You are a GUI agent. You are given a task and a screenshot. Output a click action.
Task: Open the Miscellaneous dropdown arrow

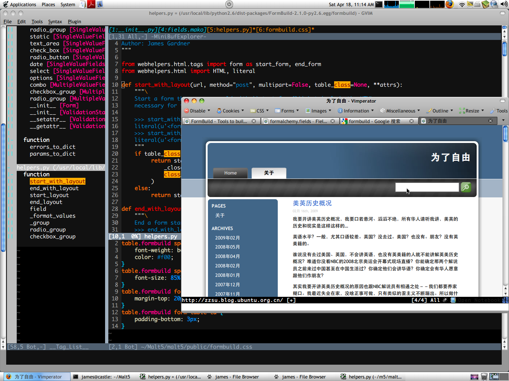(x=419, y=111)
